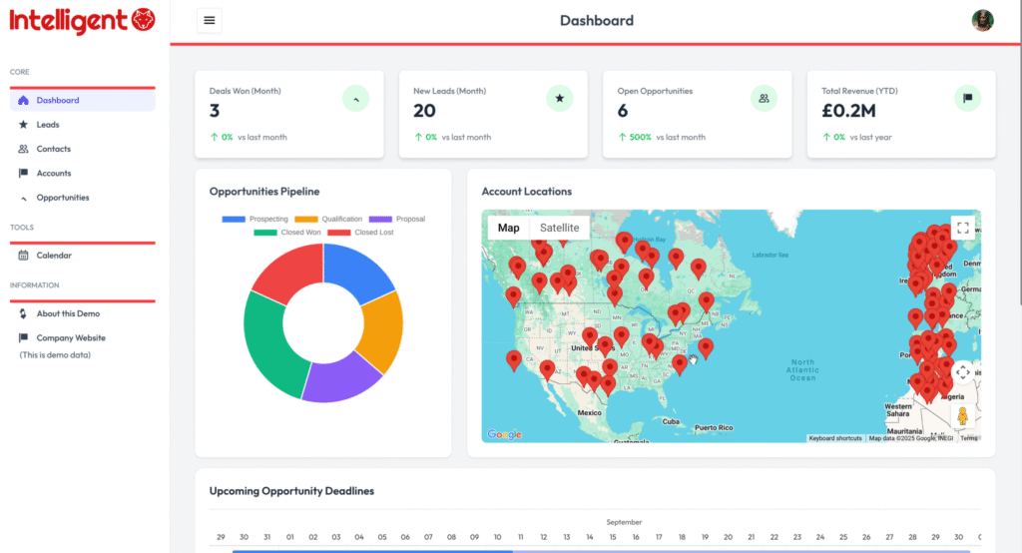Viewport: 1022px width, 553px height.
Task: Click the Street View pegman icon
Action: pos(962,416)
